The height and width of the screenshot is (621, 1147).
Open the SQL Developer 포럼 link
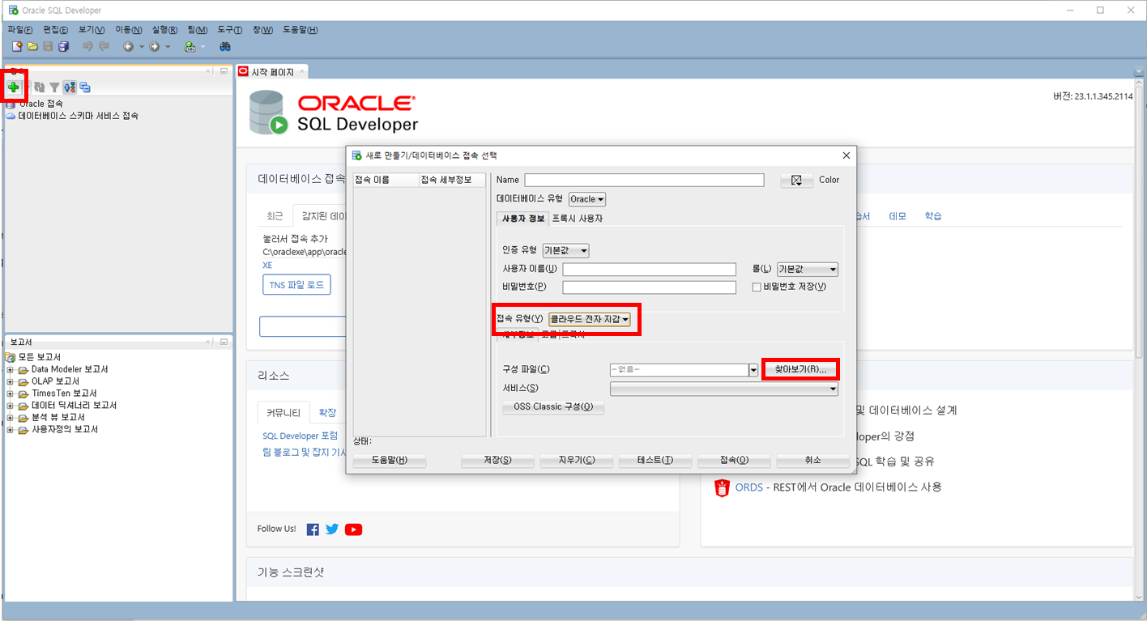tap(300, 436)
